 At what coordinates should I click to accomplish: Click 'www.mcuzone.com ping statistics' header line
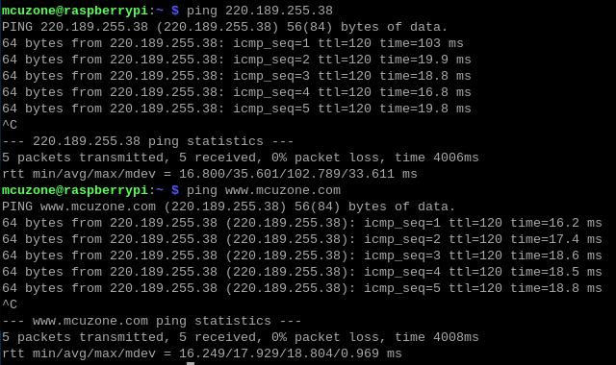click(152, 321)
